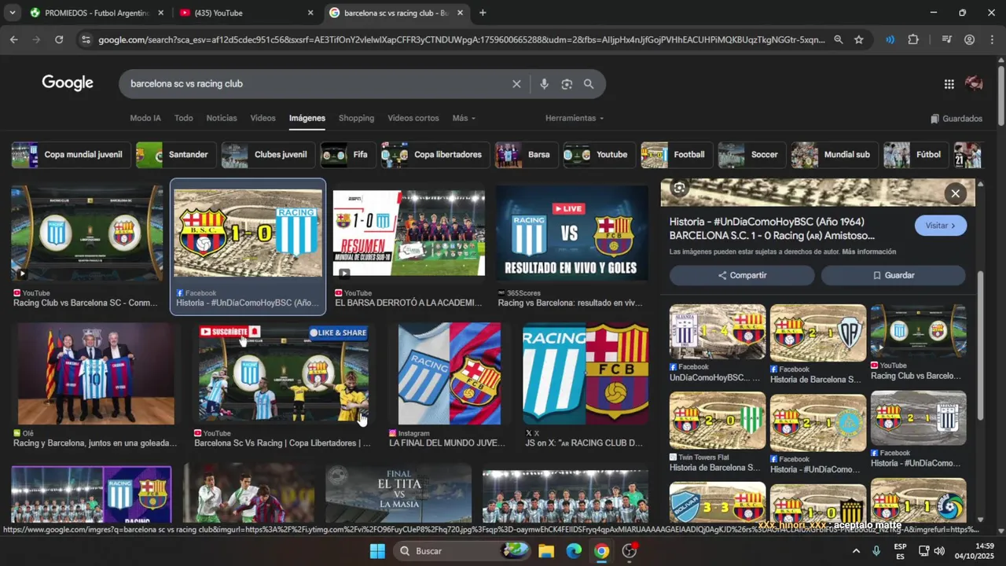Click the address bar URL
Image resolution: width=1006 pixels, height=566 pixels.
[x=461, y=39]
